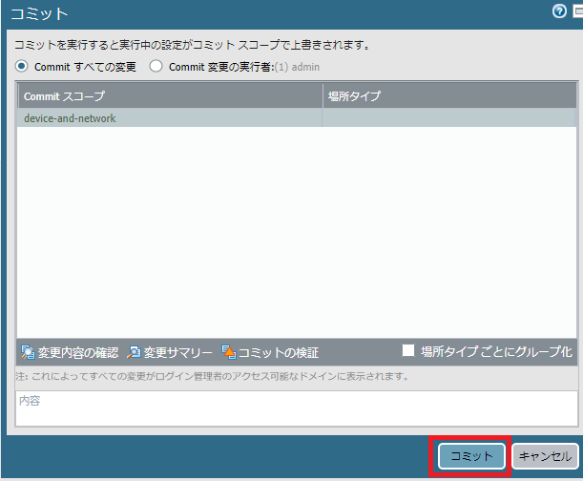The image size is (583, 481).
Task: Click the (1) admin text
Action: tap(297, 67)
